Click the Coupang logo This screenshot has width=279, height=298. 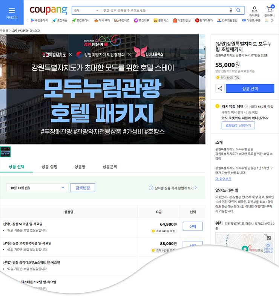[48, 10]
